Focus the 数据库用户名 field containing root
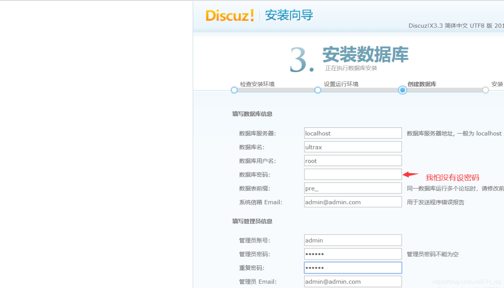504x288 pixels. coord(353,161)
